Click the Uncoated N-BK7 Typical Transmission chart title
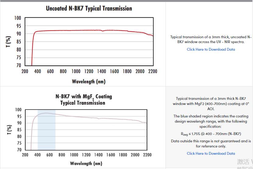Screen dimensions: 253x169 click(x=89, y=8)
